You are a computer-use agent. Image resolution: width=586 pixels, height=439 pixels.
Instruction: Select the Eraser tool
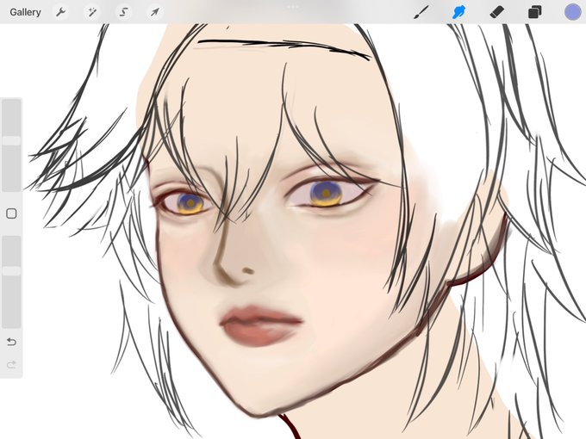496,12
